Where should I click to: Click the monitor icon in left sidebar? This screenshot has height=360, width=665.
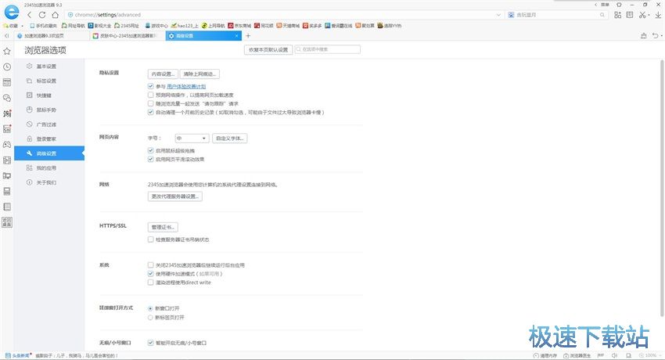pos(7,175)
